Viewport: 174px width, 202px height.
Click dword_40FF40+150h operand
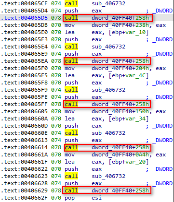120,111
